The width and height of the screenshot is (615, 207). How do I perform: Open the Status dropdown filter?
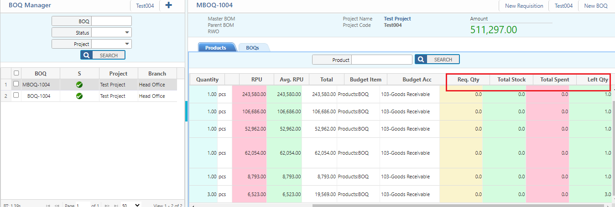(x=126, y=33)
